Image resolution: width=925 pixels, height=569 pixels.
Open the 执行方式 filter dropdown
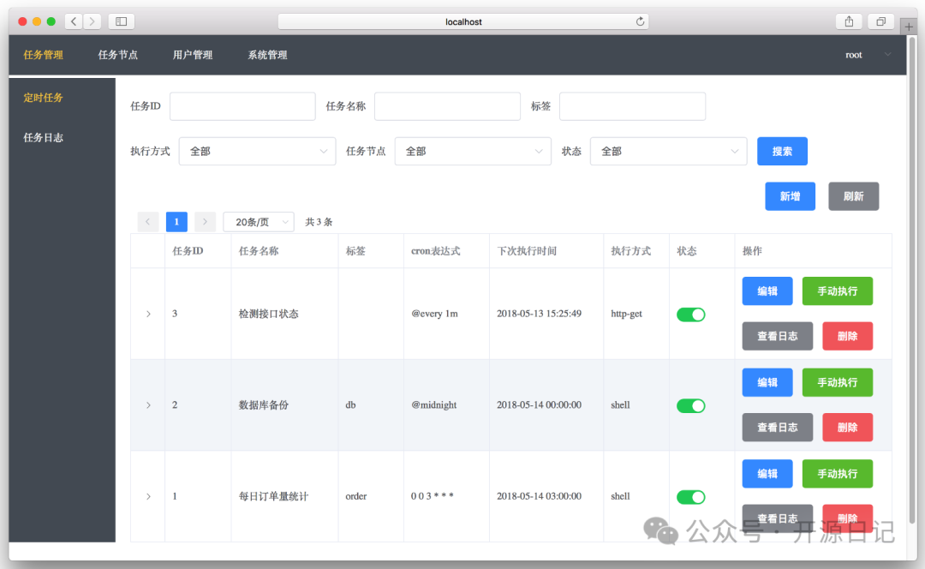click(x=257, y=151)
